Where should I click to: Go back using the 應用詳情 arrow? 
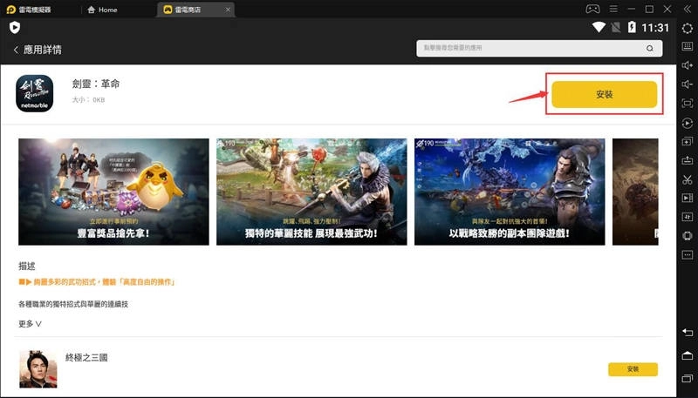click(x=16, y=50)
